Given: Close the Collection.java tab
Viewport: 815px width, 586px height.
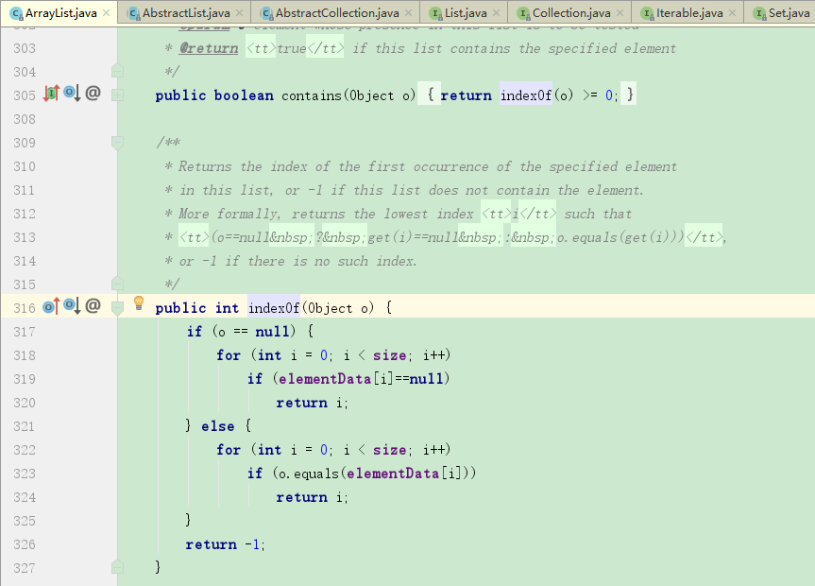Looking at the screenshot, I should pos(620,13).
